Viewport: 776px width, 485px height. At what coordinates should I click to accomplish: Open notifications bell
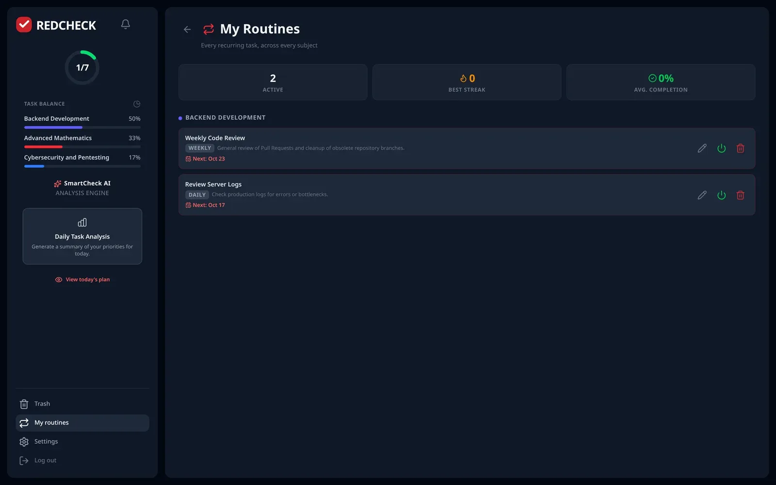(x=125, y=24)
